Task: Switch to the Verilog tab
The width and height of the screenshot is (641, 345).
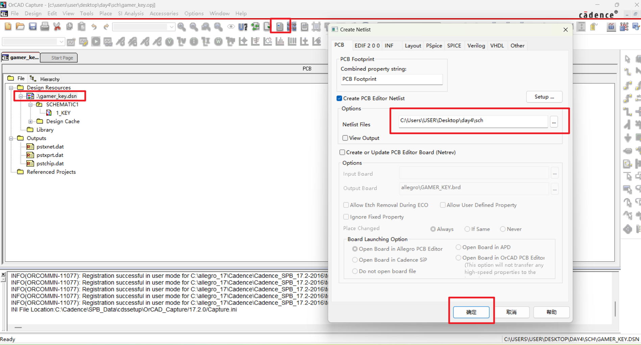Action: point(476,46)
